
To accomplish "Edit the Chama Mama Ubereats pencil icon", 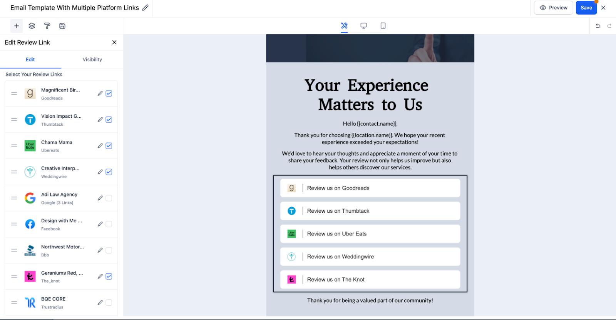I will [x=100, y=146].
